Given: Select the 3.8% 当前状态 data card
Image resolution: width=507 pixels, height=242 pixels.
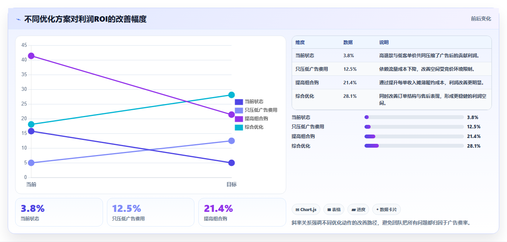Looking at the screenshot, I should coord(59,212).
